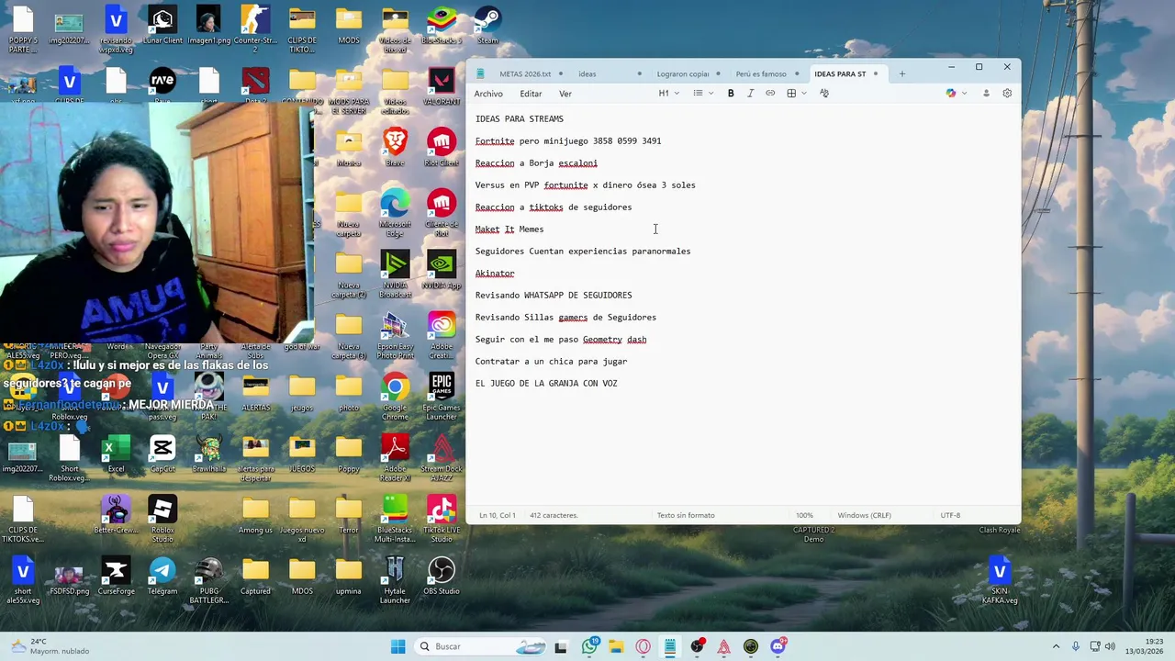
Task: Open the H1 heading dropdown
Action: pyautogui.click(x=668, y=94)
